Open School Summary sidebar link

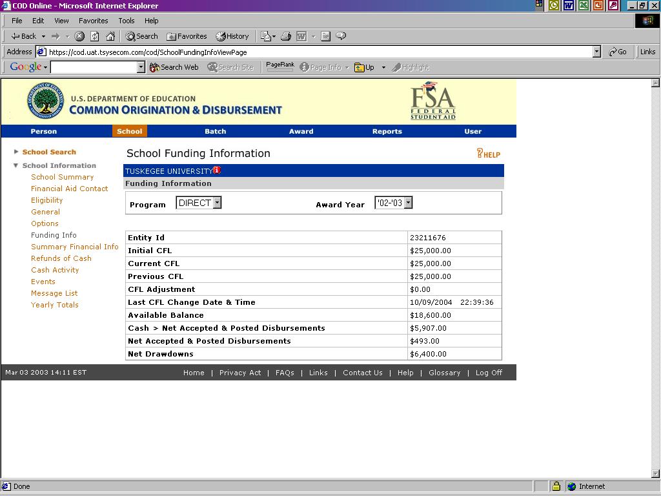coord(63,177)
